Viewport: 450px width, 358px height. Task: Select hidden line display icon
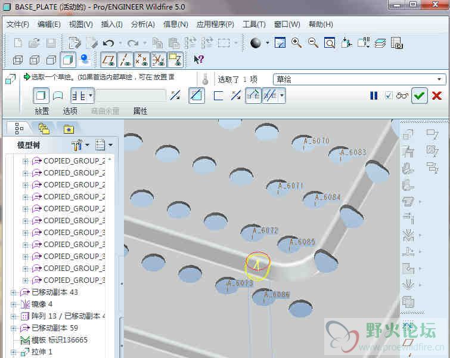(35, 60)
